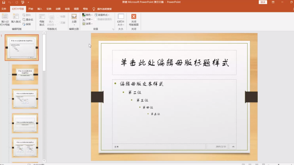Viewport: 294px width, 165px height.
Task: Toggle the Hide Background Graphics checkbox
Action: 95,19
